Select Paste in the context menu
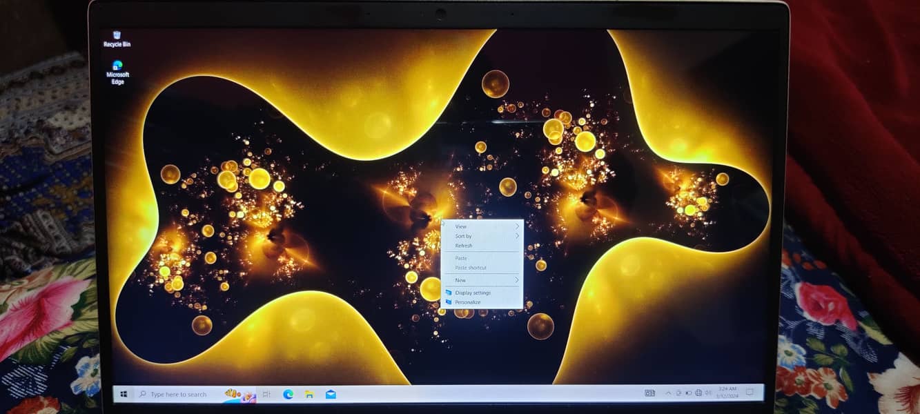The height and width of the screenshot is (414, 920). point(482,258)
